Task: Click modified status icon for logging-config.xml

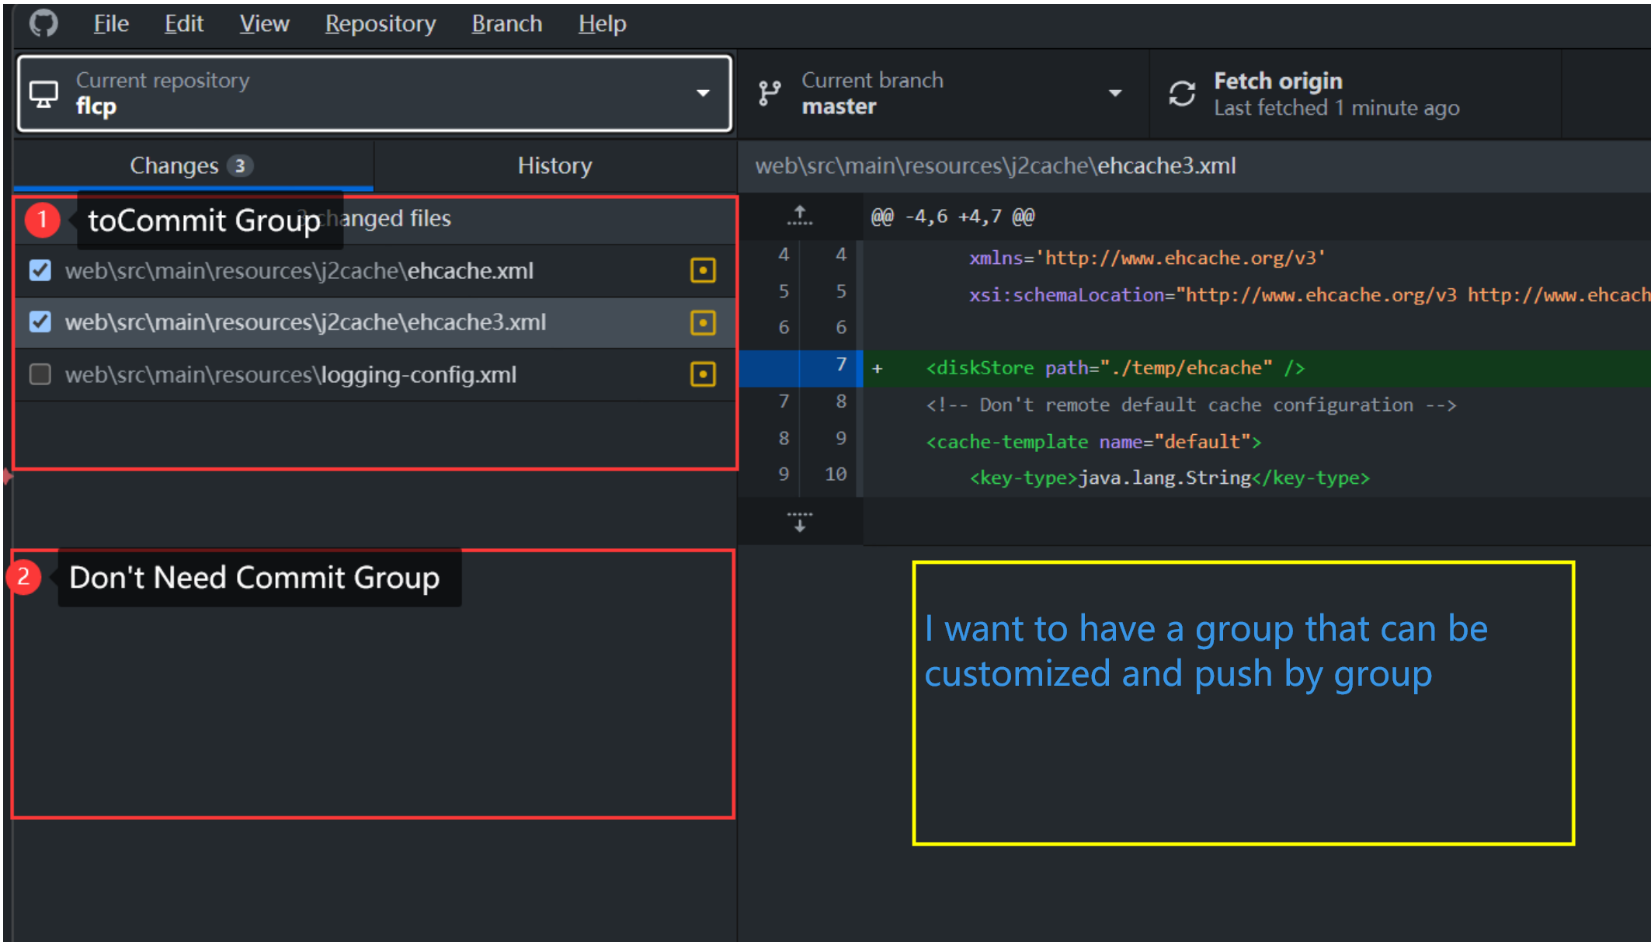Action: pyautogui.click(x=703, y=374)
